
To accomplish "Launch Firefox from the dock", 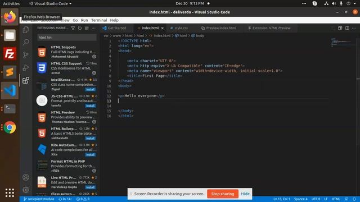I will point(10,17).
